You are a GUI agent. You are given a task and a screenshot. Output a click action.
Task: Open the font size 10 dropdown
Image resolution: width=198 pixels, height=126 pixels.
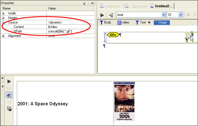[180, 15]
